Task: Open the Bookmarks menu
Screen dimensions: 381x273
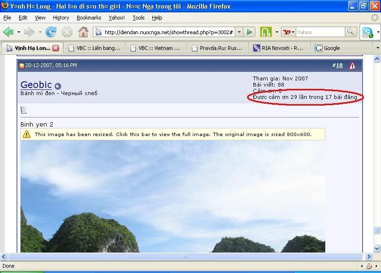Action: 89,18
